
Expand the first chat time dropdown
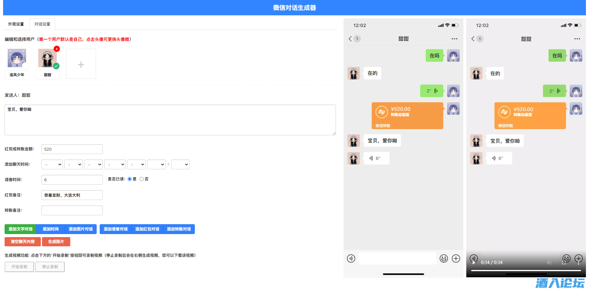52,164
